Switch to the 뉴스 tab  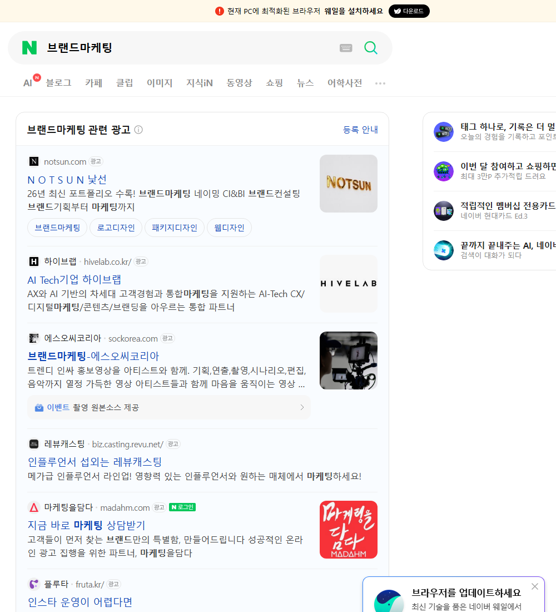(305, 83)
